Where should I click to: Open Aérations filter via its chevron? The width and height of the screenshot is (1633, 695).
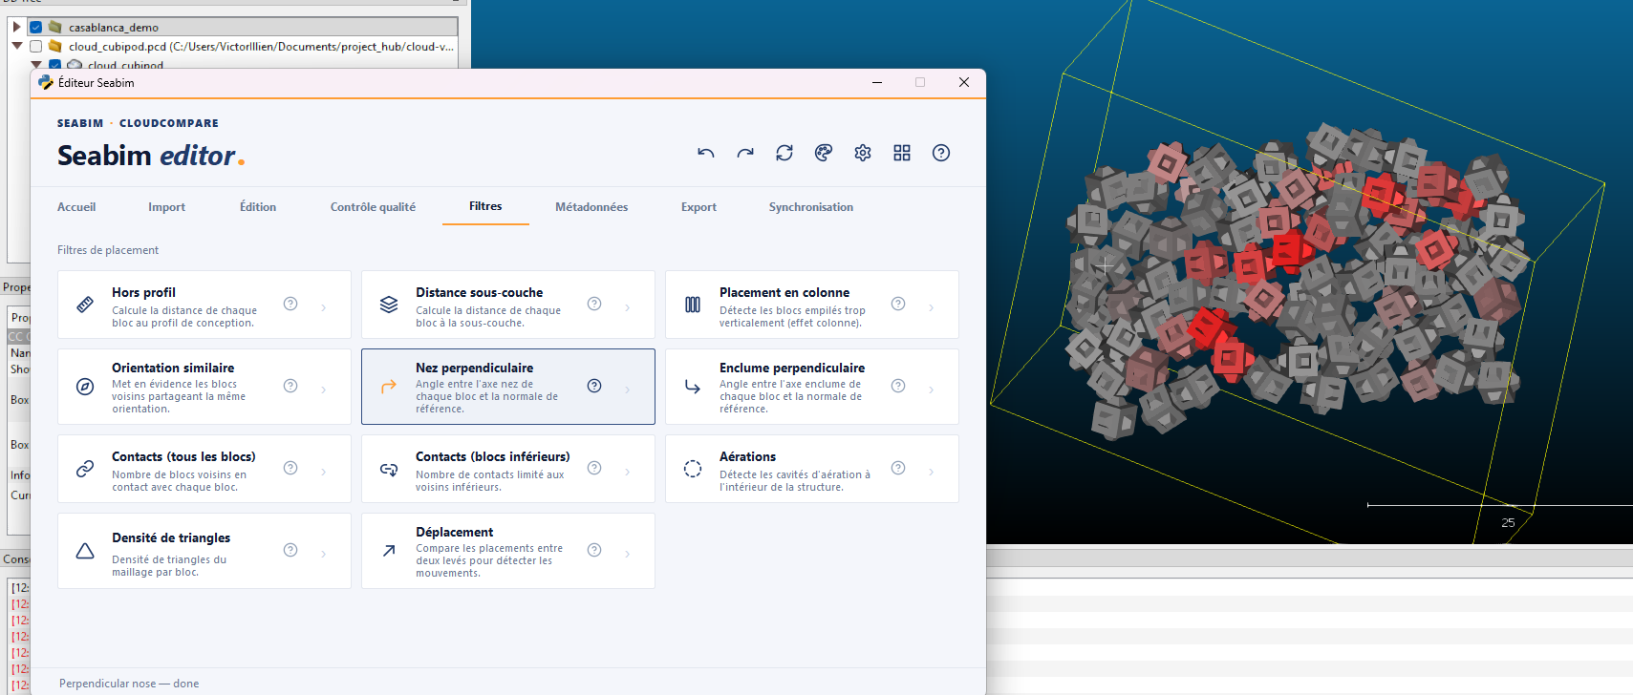(932, 472)
